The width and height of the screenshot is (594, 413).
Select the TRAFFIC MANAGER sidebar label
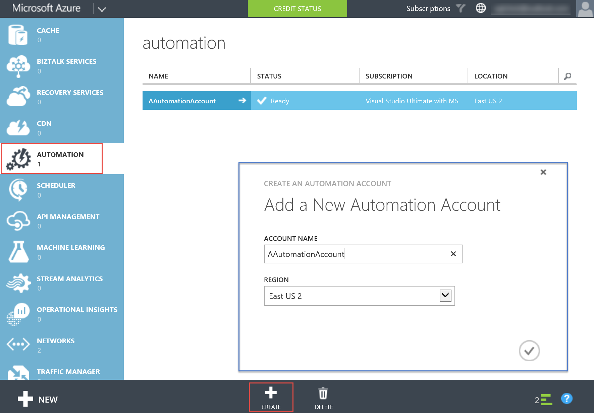68,372
